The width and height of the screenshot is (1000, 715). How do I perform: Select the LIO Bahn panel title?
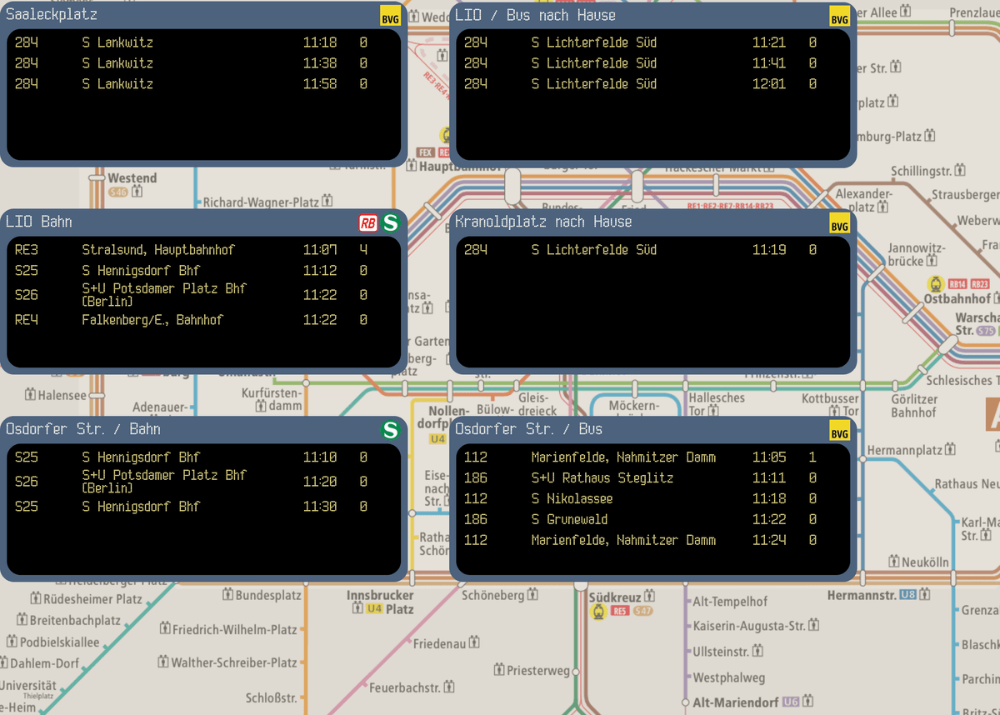point(39,222)
